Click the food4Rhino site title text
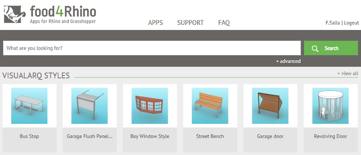 [x=63, y=12]
